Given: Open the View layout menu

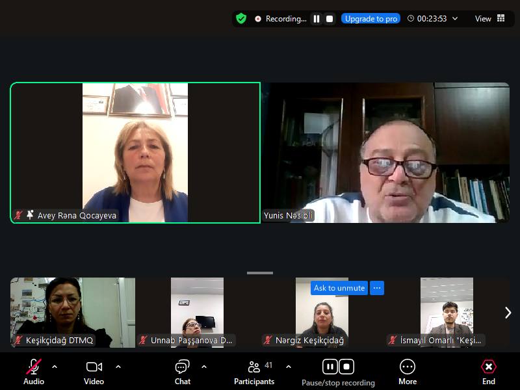Looking at the screenshot, I should click(x=490, y=19).
